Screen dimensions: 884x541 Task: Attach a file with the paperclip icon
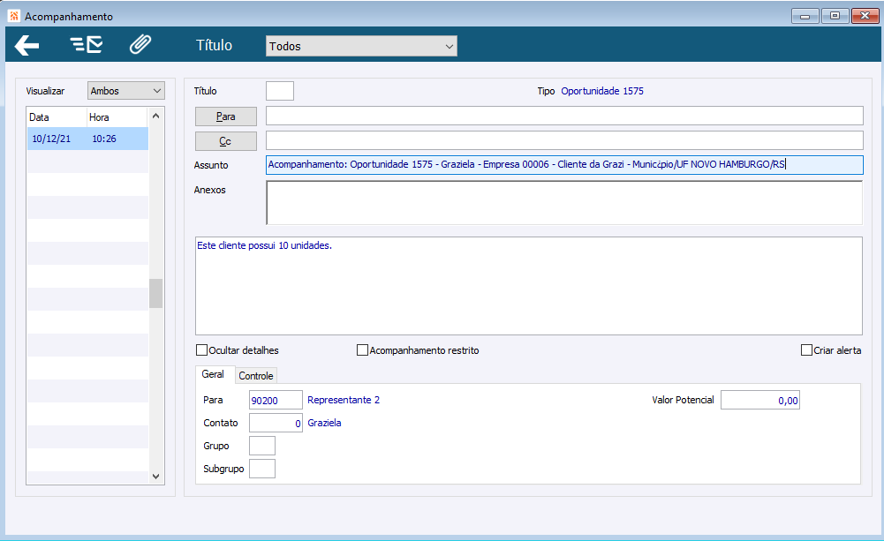click(140, 44)
